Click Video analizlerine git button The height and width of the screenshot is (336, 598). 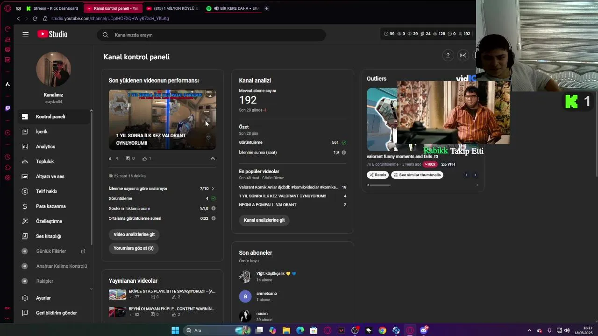pyautogui.click(x=134, y=234)
